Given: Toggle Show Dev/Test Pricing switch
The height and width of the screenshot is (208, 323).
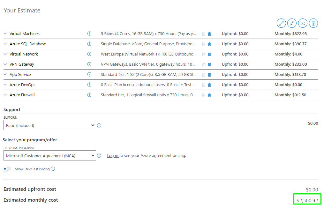Looking at the screenshot, I should pos(7,169).
